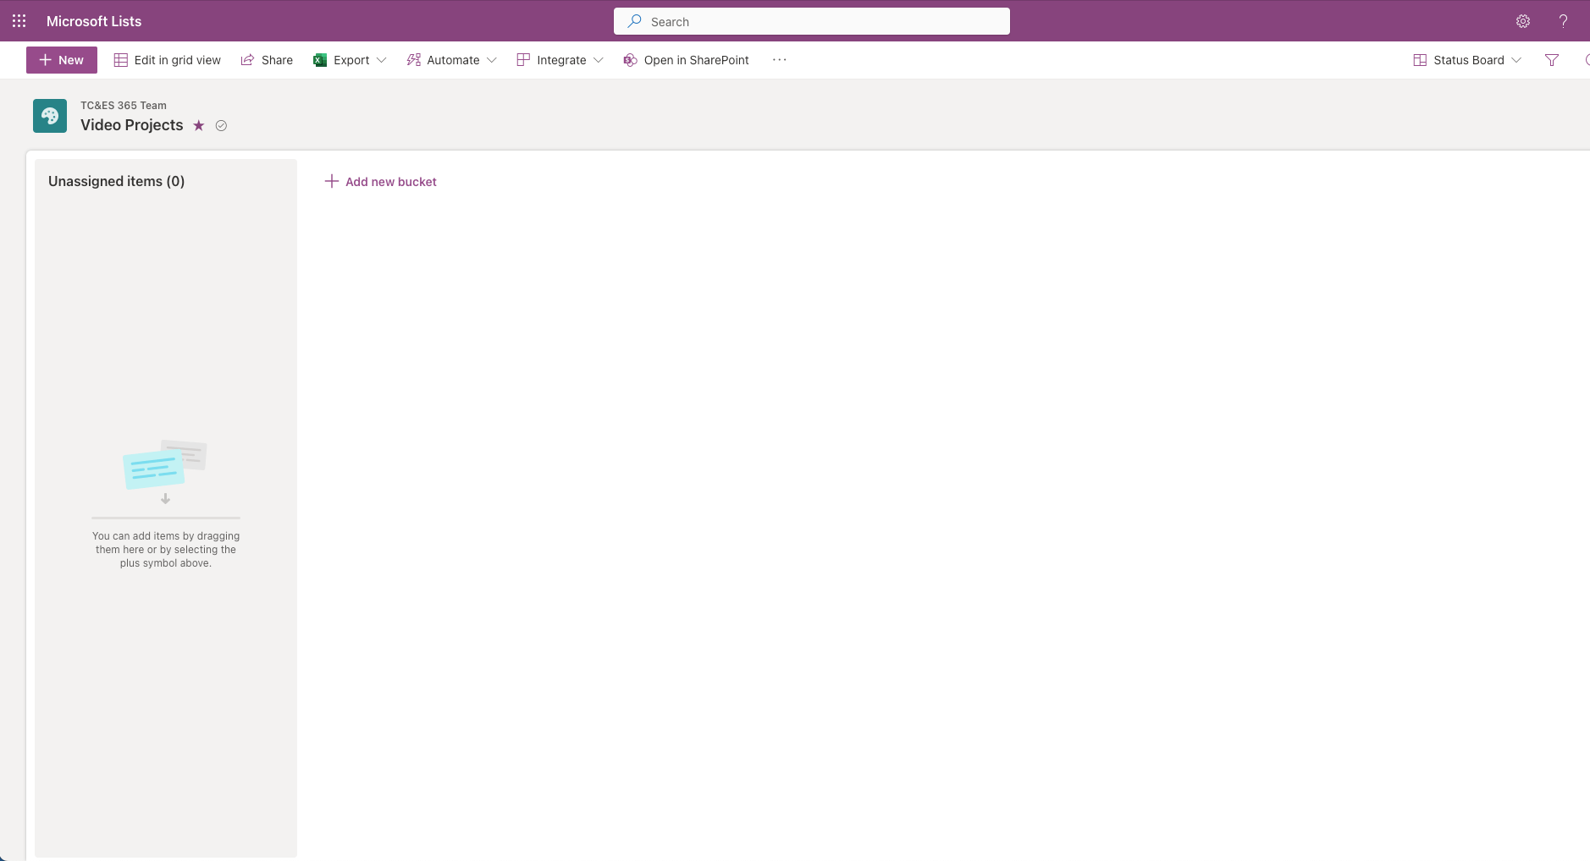Open the Status Board view dropdown
Screen dimensions: 1590x861
[x=1516, y=60]
